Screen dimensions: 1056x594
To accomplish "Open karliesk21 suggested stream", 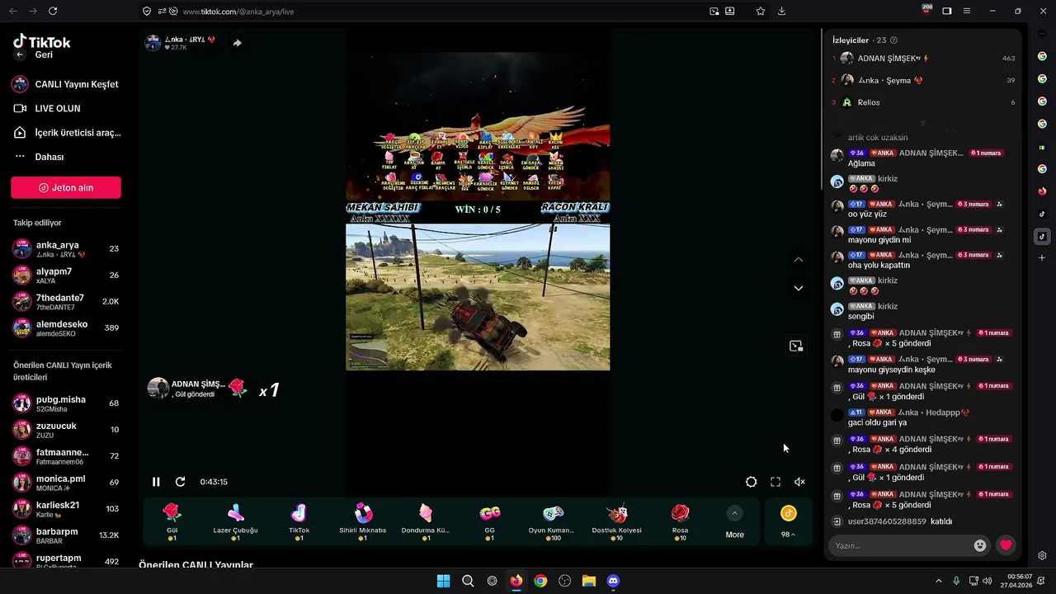I will click(x=66, y=509).
